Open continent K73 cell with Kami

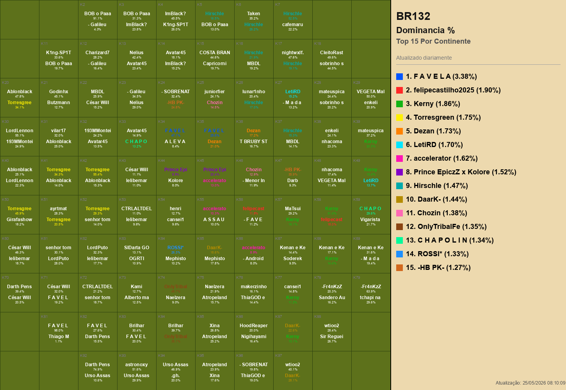[x=137, y=292]
